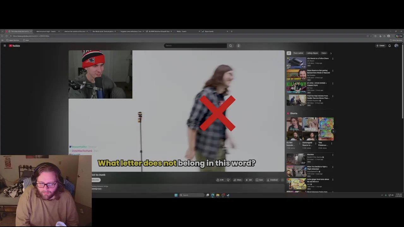Open KT #752 Steve Byrne thumbnail
Image resolution: width=404 pixels, height=227 pixels.
296,88
